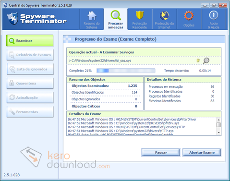The height and width of the screenshot is (181, 230).
Task: Click the Examinar sidebar button
Action: point(30,41)
